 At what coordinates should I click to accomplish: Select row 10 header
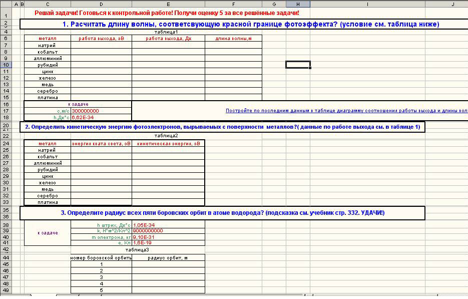tap(6, 65)
